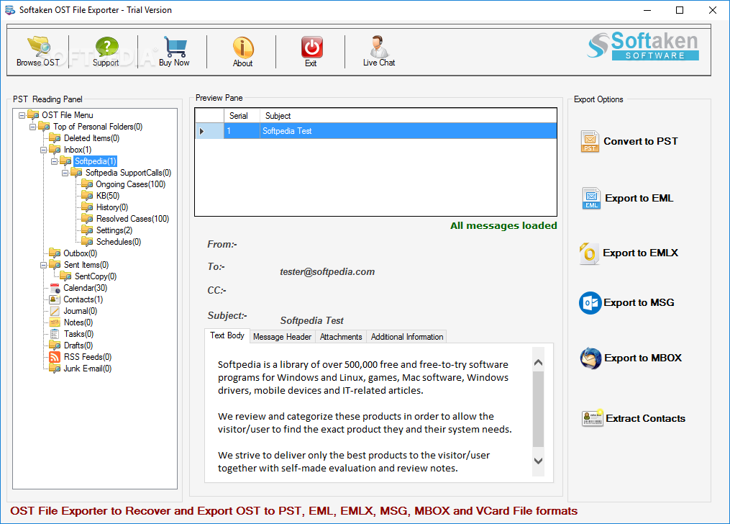Screen dimensions: 730x524
Task: Click the Export to MSG label
Action: 639,302
